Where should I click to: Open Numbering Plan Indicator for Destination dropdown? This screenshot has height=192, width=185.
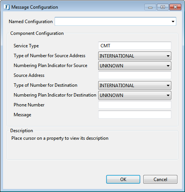point(168,95)
